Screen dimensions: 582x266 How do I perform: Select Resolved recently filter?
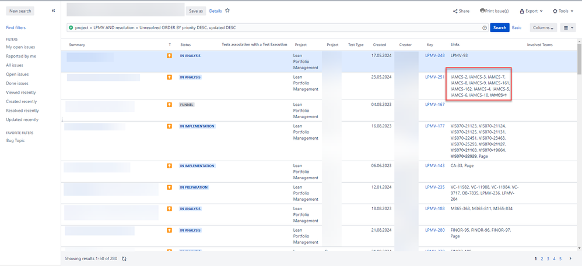click(22, 111)
